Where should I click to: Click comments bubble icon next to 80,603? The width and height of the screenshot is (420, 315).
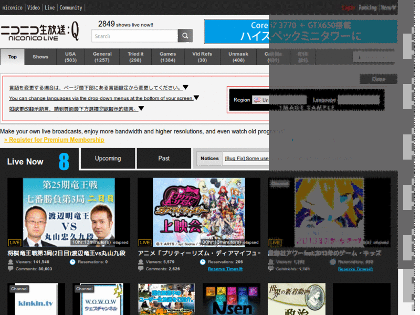coord(10,269)
